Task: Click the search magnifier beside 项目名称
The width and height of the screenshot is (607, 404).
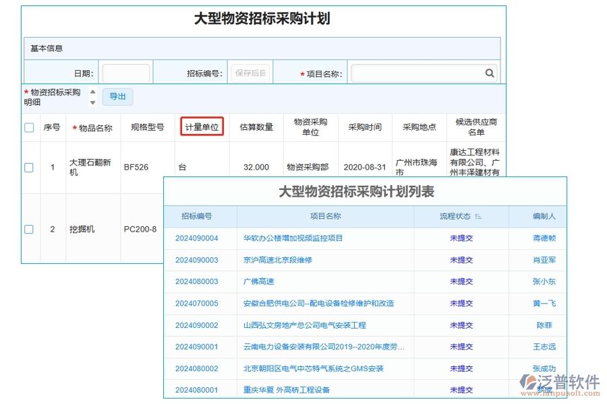Action: [x=490, y=73]
